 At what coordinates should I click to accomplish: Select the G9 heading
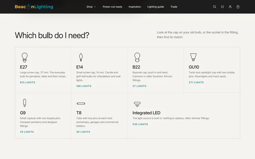pos(23,113)
